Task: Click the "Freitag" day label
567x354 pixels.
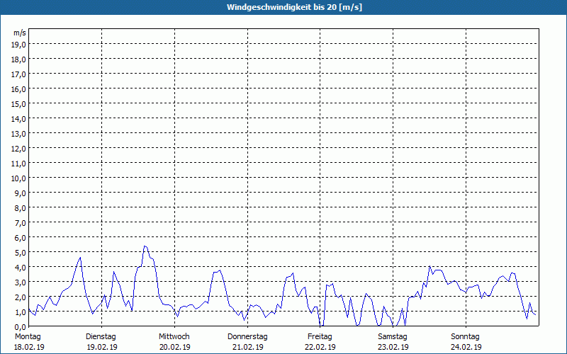Action: click(320, 336)
